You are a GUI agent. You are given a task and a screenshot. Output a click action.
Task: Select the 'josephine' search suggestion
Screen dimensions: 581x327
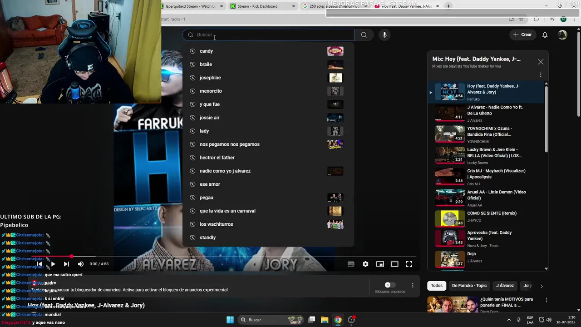(x=268, y=78)
